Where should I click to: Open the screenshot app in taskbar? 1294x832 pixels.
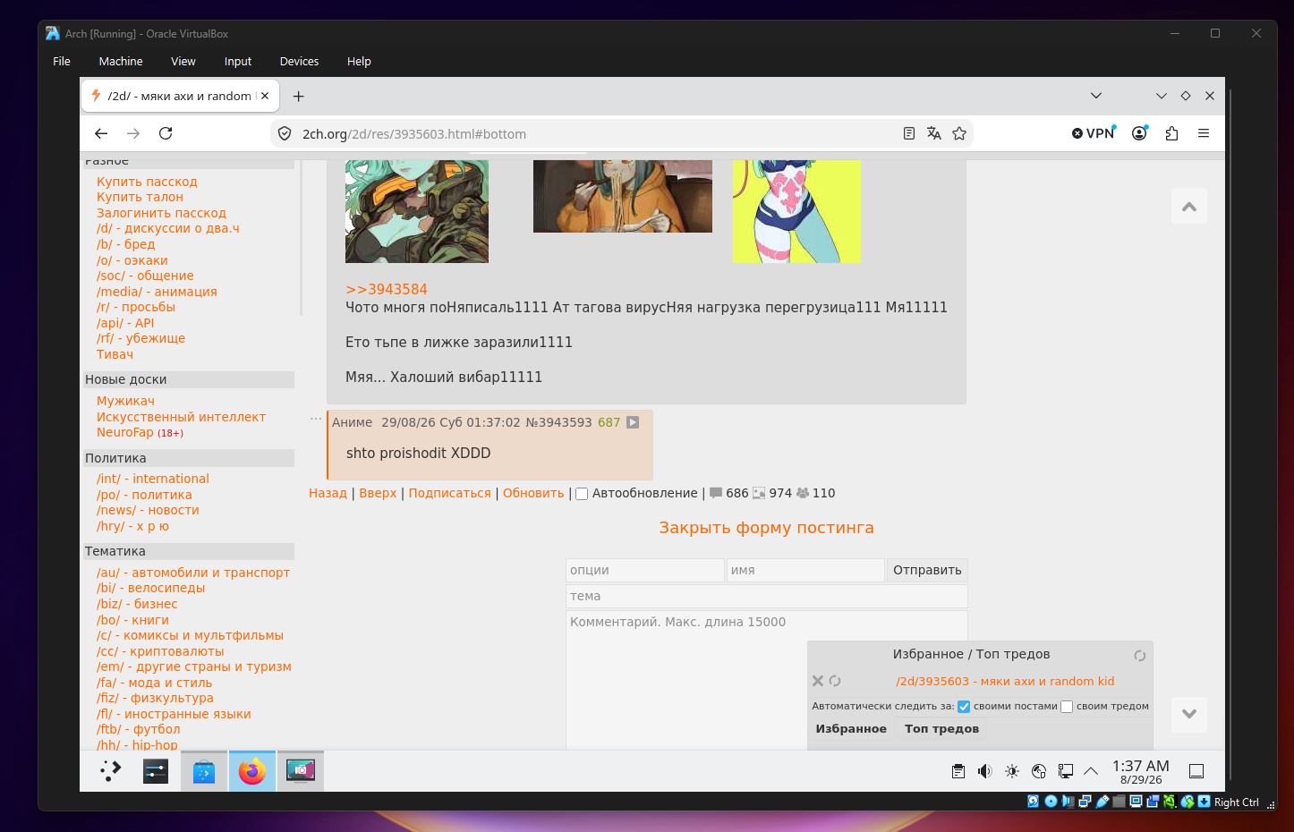[x=301, y=770]
